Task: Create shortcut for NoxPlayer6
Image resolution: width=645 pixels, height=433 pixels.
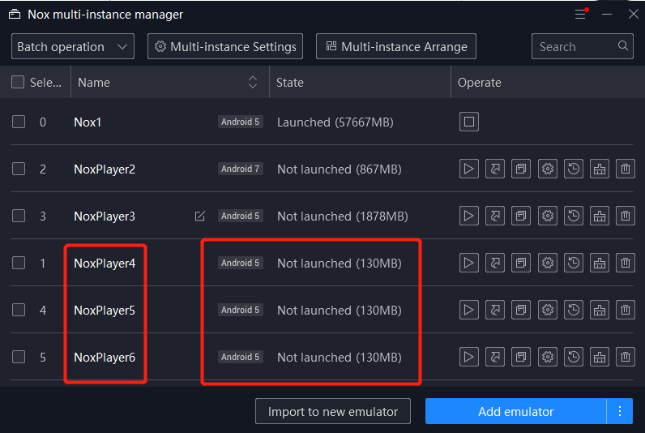Action: pos(495,357)
